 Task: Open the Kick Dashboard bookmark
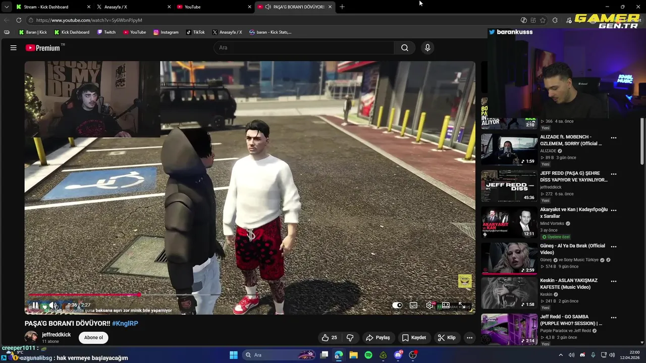tap(72, 32)
